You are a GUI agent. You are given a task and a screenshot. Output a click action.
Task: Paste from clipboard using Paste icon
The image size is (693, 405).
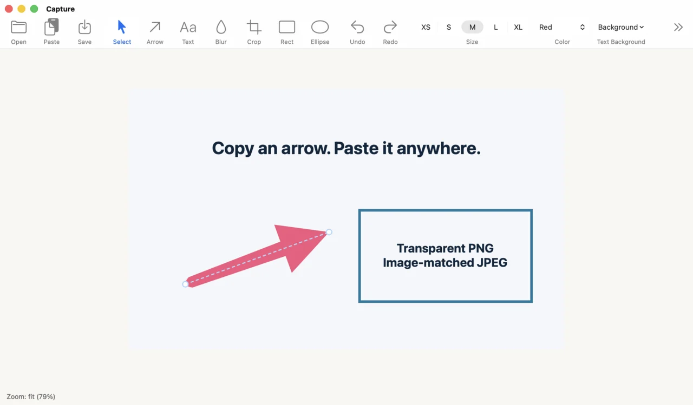pos(51,32)
